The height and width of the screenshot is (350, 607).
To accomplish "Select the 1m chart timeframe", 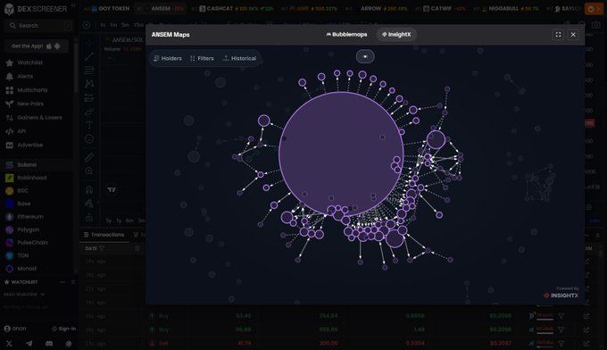I will tap(113, 25).
